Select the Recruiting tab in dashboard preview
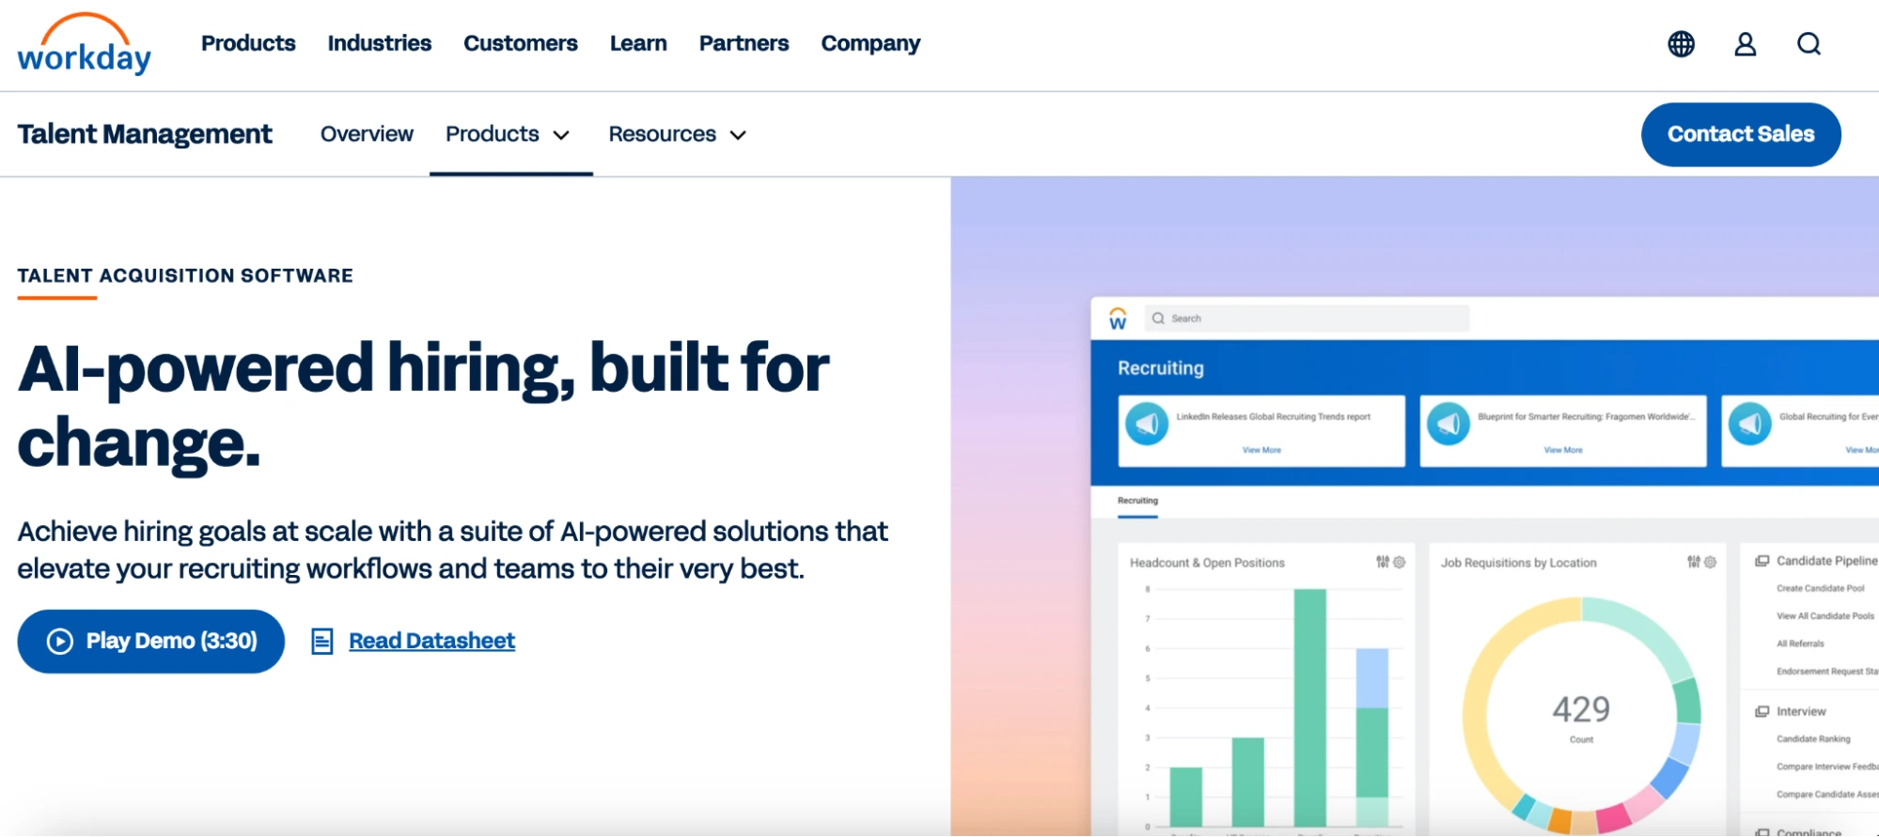 click(x=1137, y=501)
